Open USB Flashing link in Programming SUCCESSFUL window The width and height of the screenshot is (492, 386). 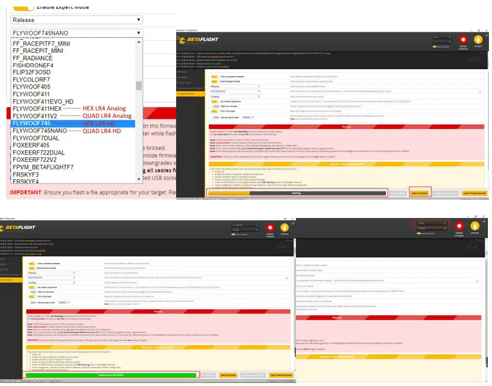click(83, 364)
